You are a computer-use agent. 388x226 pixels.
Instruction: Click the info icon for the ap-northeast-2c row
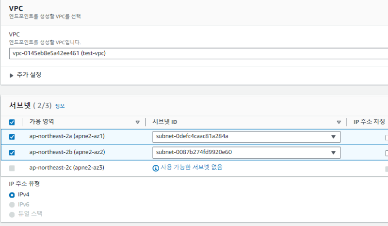[x=156, y=168]
